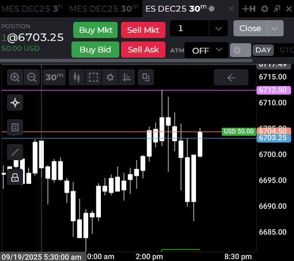Open chart settings gear in chart toolbar

pyautogui.click(x=110, y=77)
